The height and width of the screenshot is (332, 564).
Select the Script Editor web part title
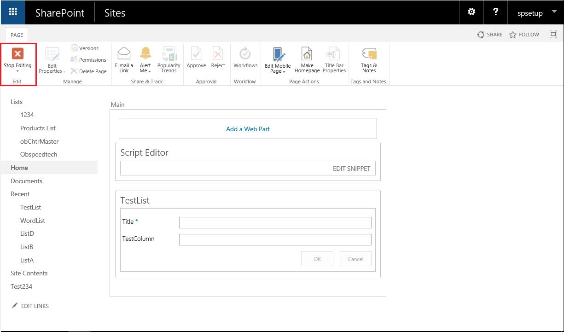click(x=144, y=152)
